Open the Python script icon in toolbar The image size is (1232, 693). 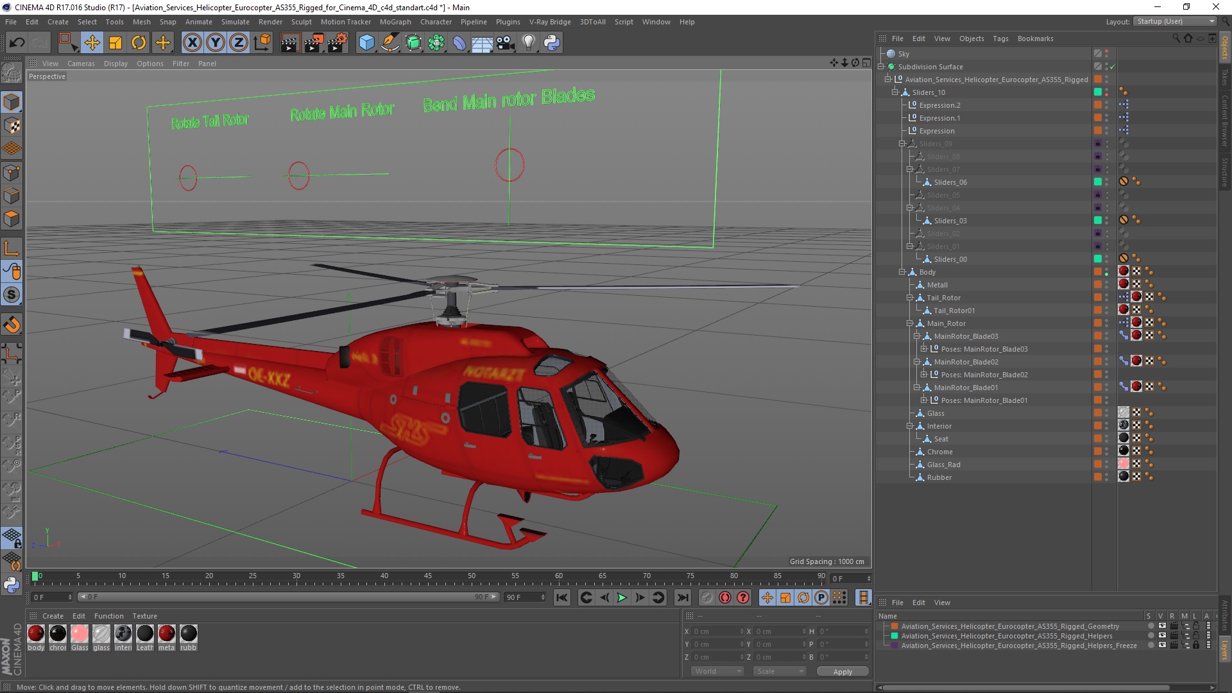[x=552, y=43]
